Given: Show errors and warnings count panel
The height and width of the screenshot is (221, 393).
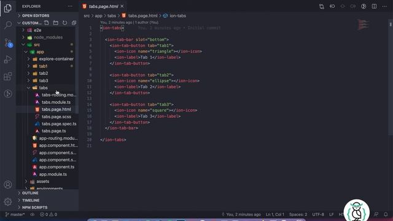Looking at the screenshot, I should [x=49, y=214].
